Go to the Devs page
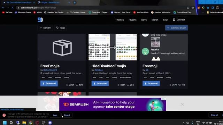The image size is (223, 125). coord(144,20)
